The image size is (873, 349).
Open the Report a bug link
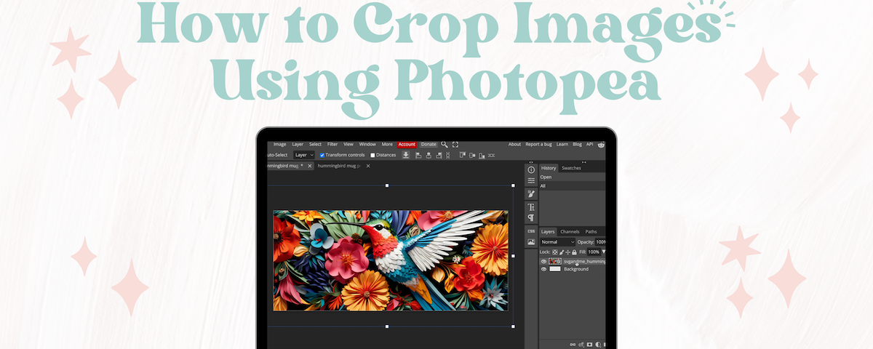(x=538, y=145)
